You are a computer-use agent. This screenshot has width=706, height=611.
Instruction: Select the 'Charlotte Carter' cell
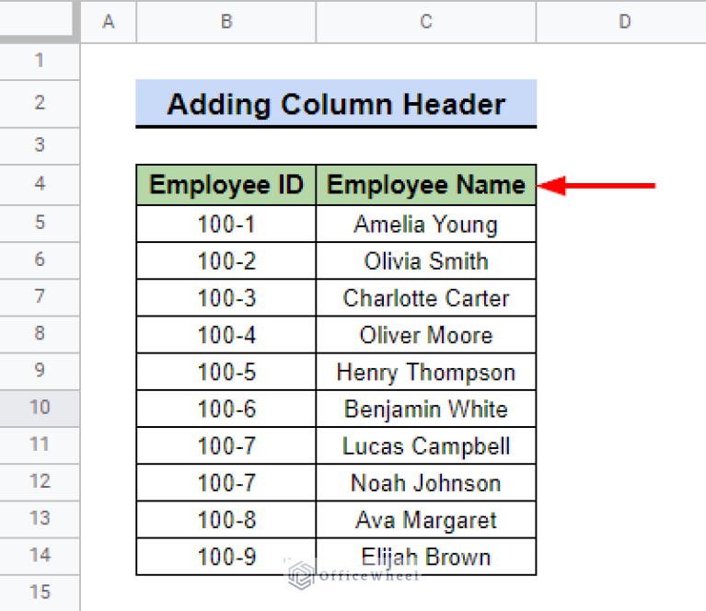[426, 297]
